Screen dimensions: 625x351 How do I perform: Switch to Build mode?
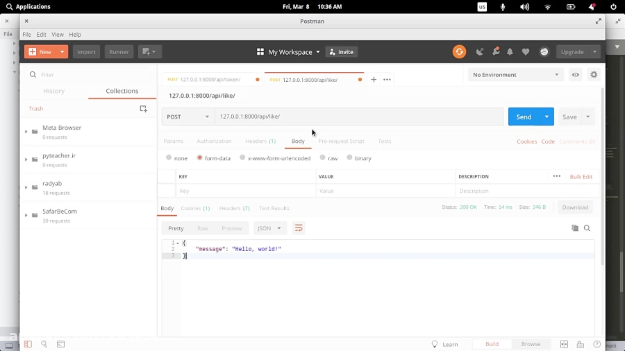point(492,344)
